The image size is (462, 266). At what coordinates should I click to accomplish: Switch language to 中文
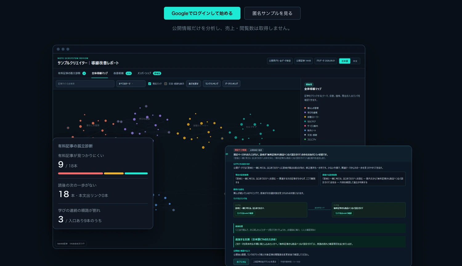(x=355, y=61)
